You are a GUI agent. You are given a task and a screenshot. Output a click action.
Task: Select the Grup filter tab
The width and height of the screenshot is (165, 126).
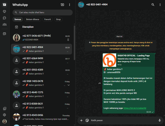point(58,20)
